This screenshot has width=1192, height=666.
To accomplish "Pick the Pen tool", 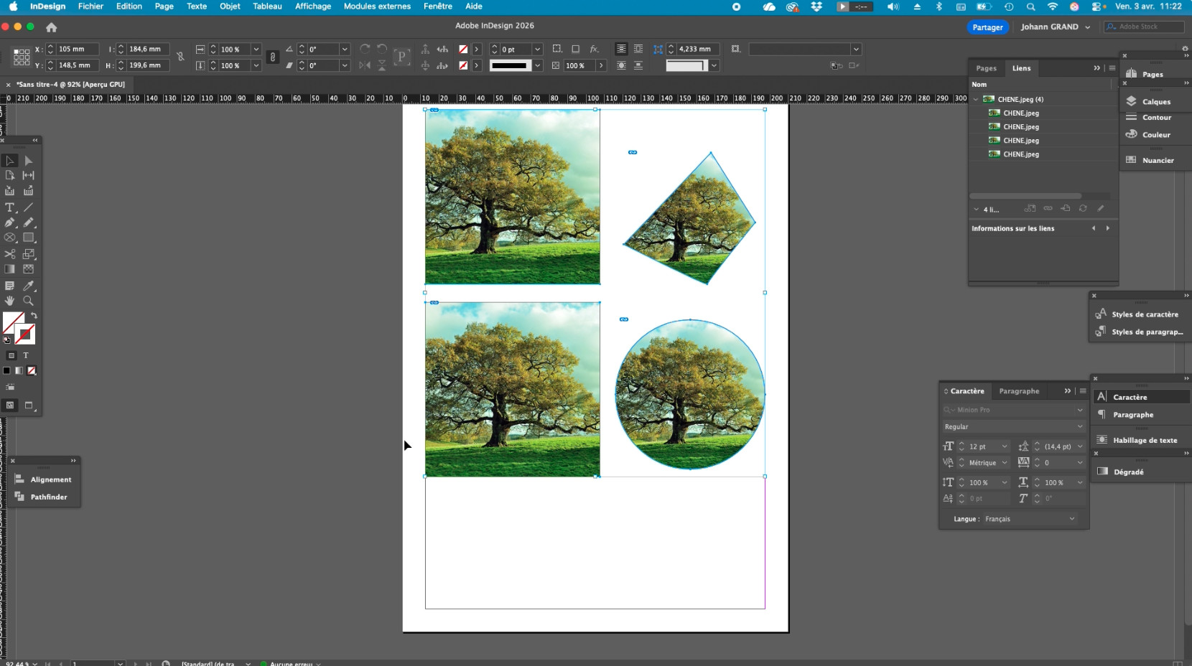I will click(x=10, y=222).
